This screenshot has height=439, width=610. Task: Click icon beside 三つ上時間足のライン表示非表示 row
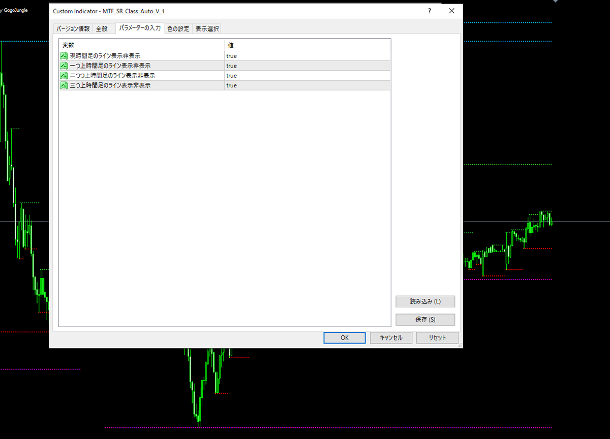tap(64, 85)
